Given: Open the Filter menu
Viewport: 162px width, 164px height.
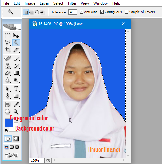Looking at the screenshot, I should tap(72, 3).
